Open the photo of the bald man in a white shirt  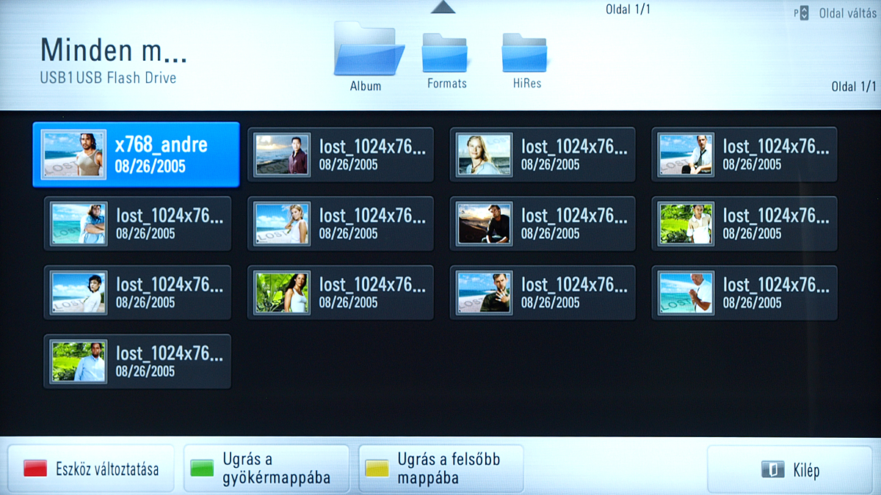pos(744,293)
